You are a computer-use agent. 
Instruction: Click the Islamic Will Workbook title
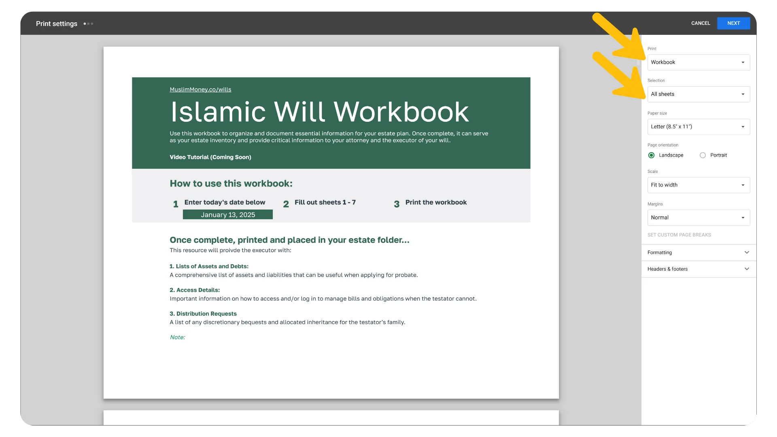[319, 112]
